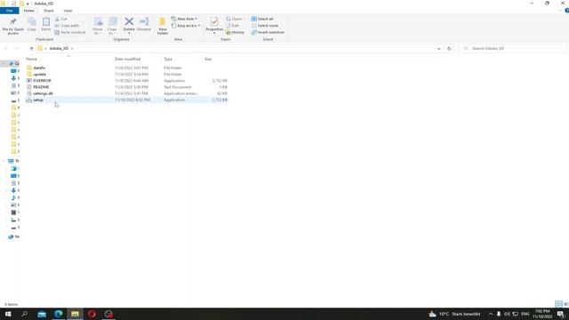Click Select none
Image resolution: width=569 pixels, height=320 pixels.
click(265, 26)
